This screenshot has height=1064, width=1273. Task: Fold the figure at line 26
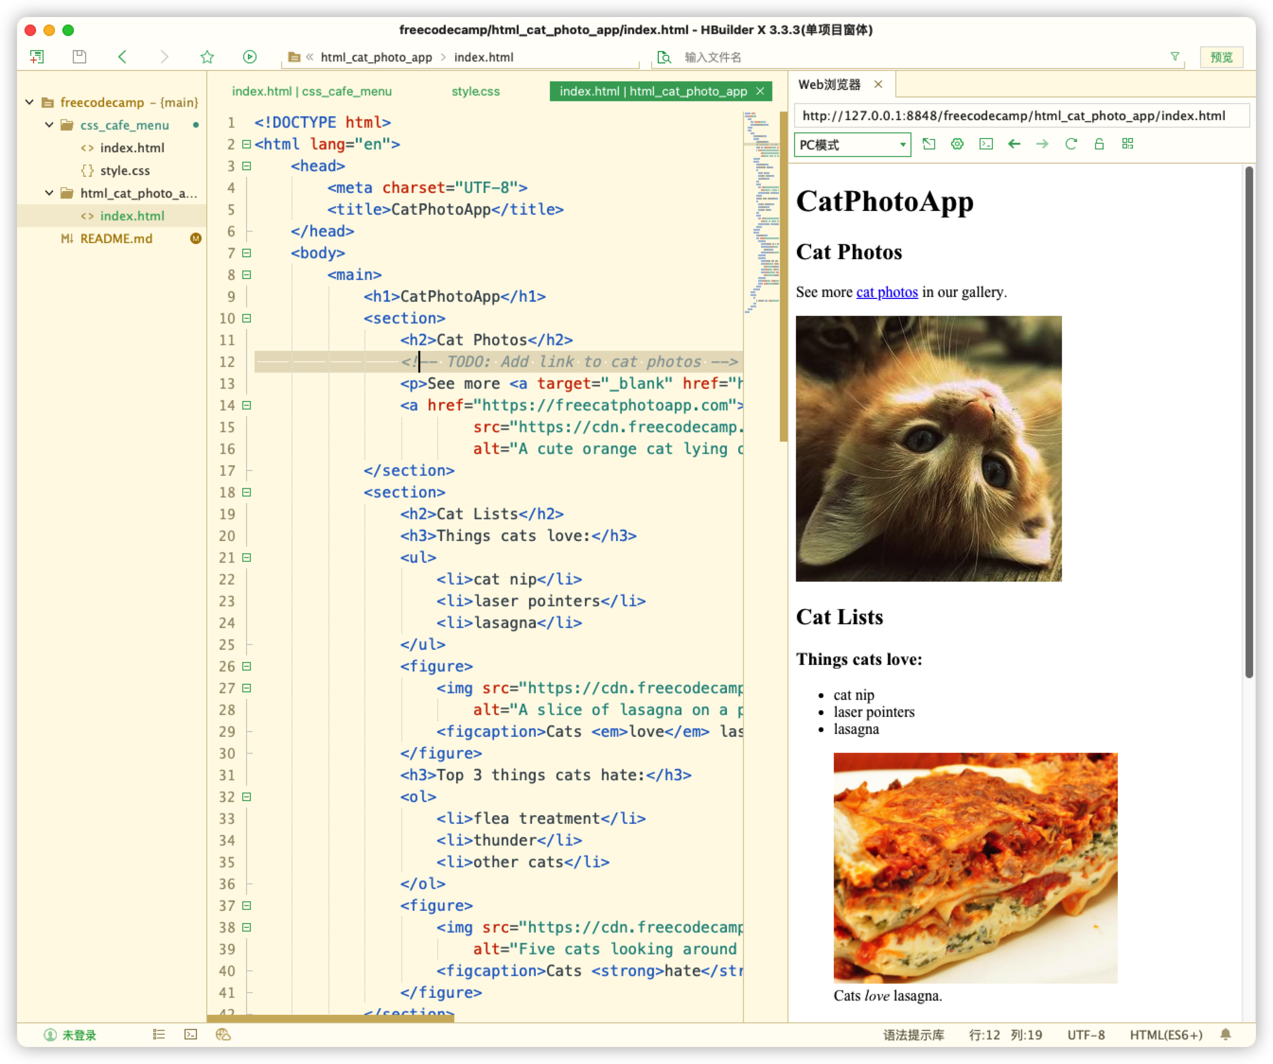point(246,667)
